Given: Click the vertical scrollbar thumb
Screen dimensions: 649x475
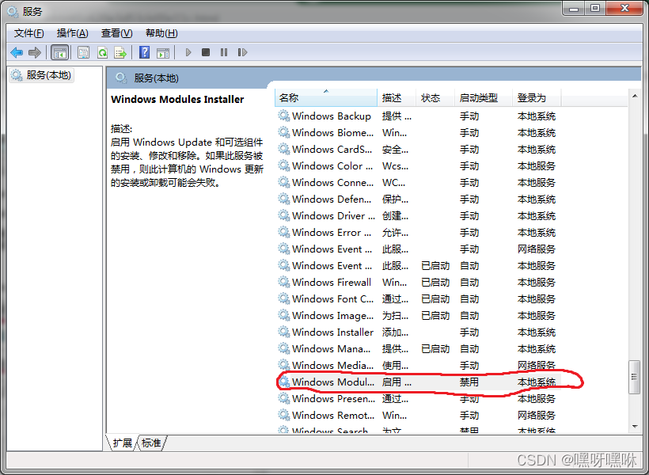Looking at the screenshot, I should [634, 377].
